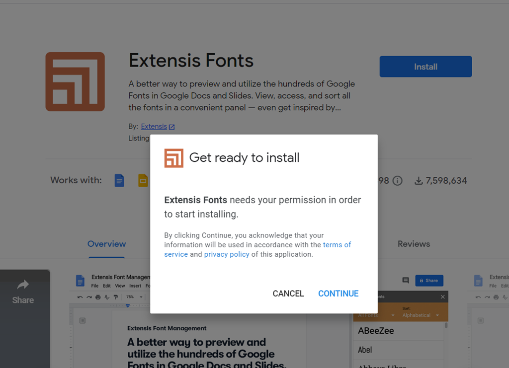Click CONTINUE in the install dialog
Viewport: 509px width, 368px height.
[x=338, y=294]
